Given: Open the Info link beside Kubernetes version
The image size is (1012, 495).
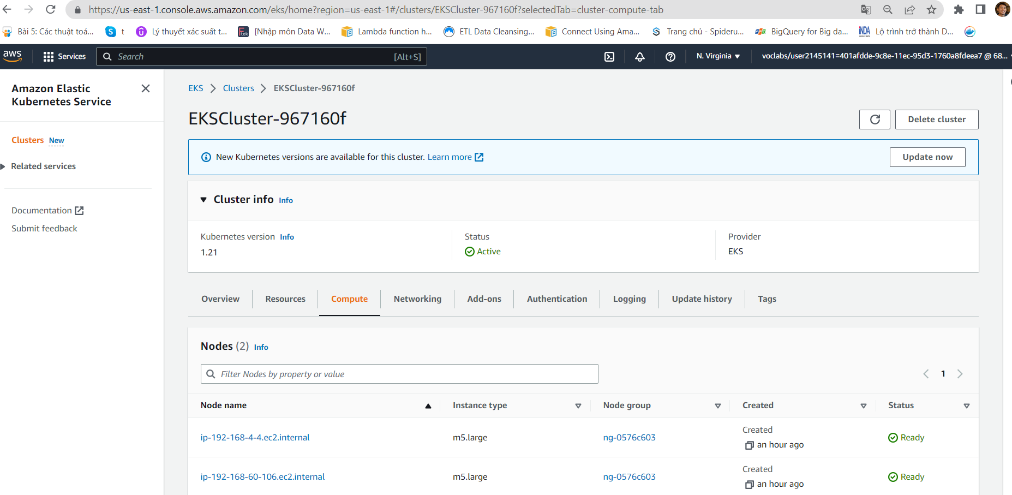Looking at the screenshot, I should (x=287, y=237).
